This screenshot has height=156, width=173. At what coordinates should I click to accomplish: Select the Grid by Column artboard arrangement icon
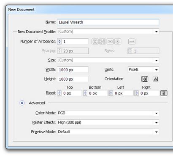pos(103,42)
